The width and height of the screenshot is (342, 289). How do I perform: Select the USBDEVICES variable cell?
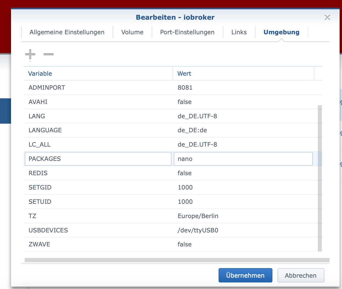pyautogui.click(x=98, y=230)
